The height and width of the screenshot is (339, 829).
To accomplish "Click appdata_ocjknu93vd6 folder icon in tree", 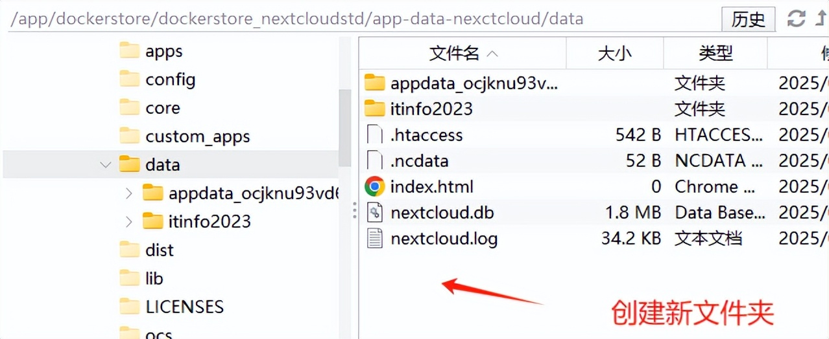I will point(152,193).
